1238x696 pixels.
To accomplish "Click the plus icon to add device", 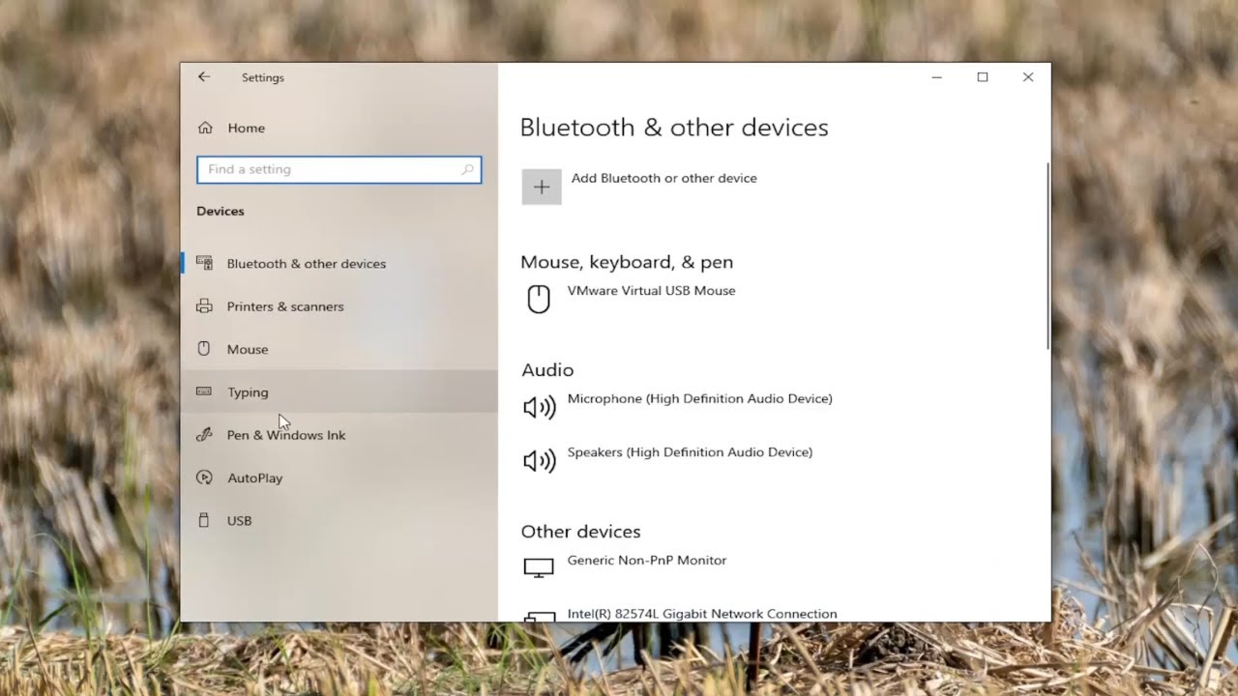I will (542, 187).
